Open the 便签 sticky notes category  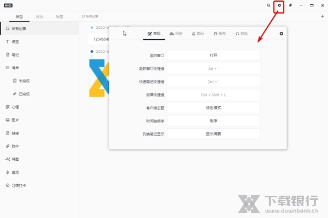pos(39,41)
